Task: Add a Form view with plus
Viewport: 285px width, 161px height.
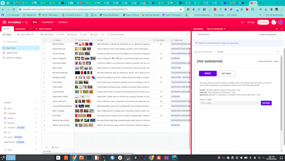Action: click(x=36, y=150)
